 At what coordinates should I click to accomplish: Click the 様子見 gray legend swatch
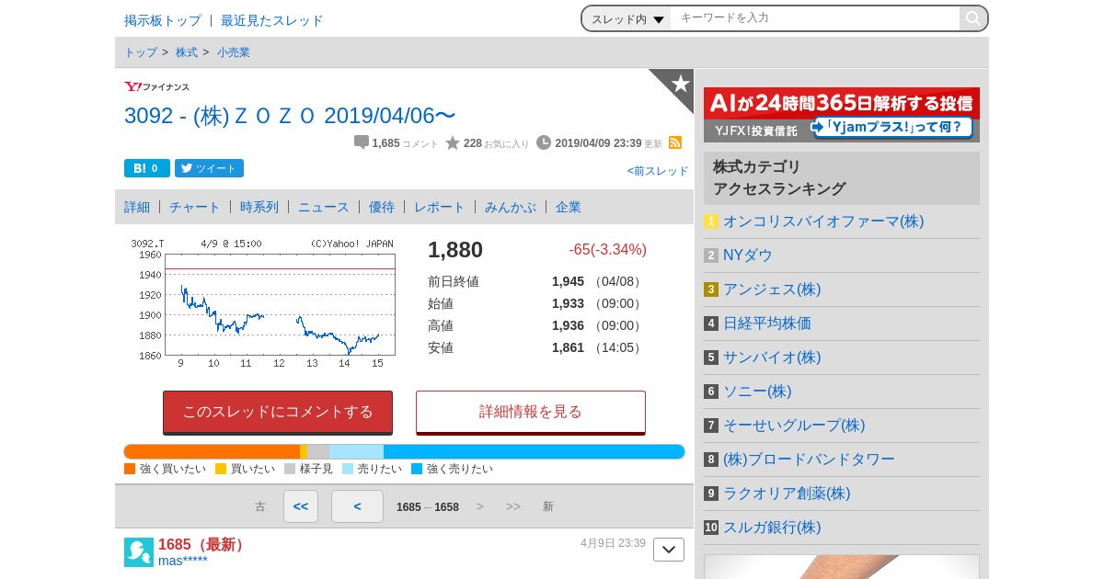(x=290, y=469)
